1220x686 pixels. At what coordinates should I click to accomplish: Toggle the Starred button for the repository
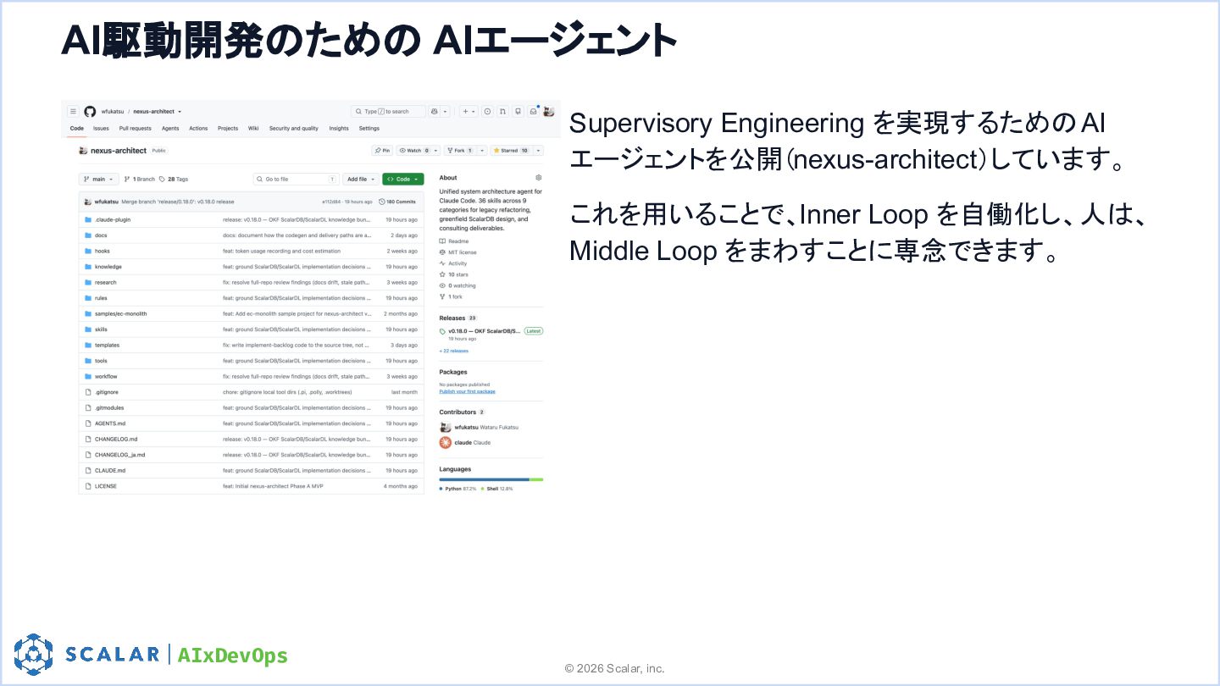point(511,151)
